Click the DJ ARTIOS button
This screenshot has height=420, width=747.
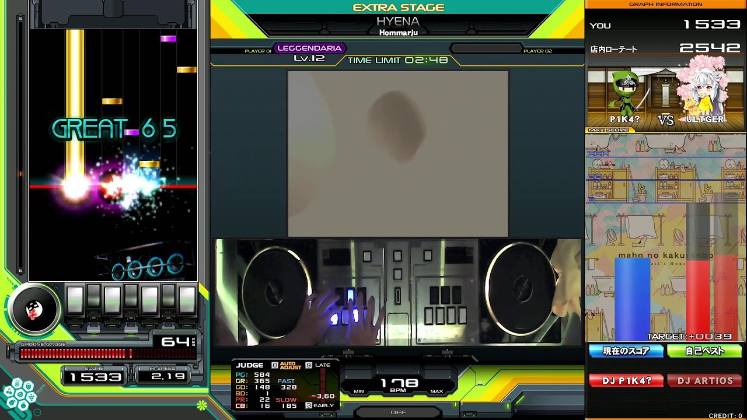point(705,381)
